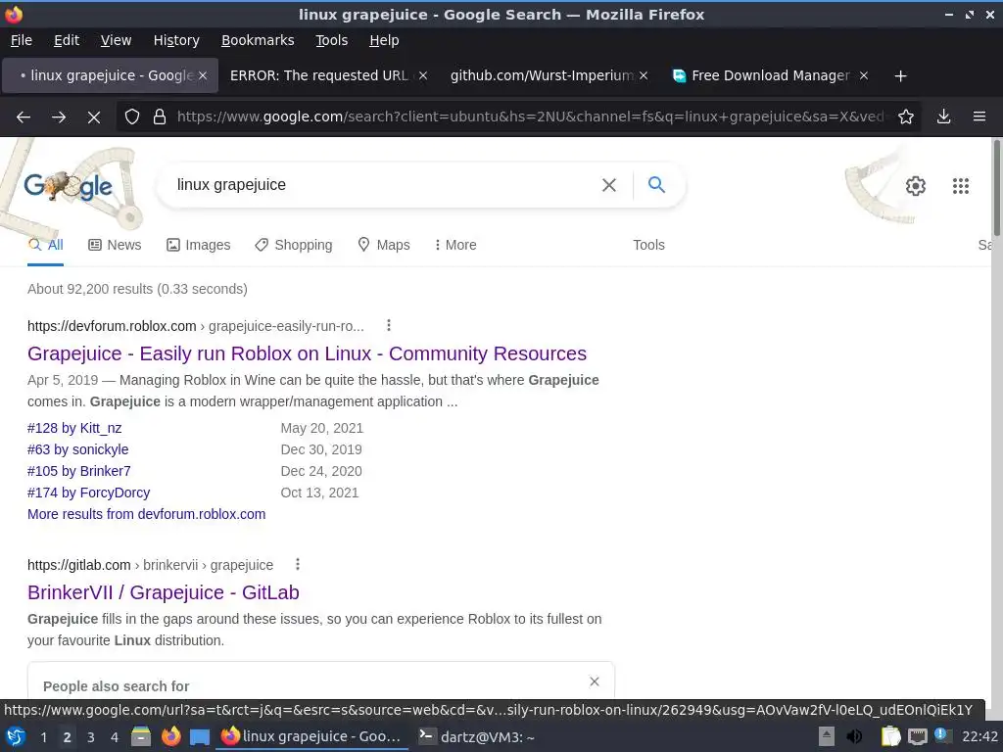Open the Edit menu
Screen dimensions: 1003x752
click(x=67, y=40)
